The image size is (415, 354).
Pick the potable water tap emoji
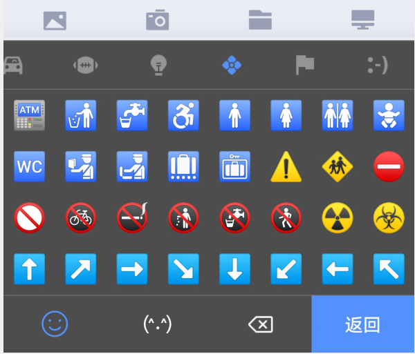click(x=132, y=115)
